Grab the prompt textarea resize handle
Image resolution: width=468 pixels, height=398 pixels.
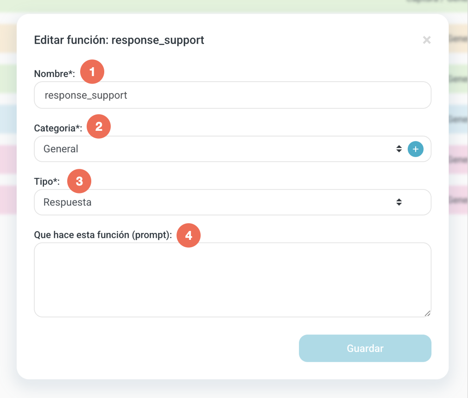427,314
